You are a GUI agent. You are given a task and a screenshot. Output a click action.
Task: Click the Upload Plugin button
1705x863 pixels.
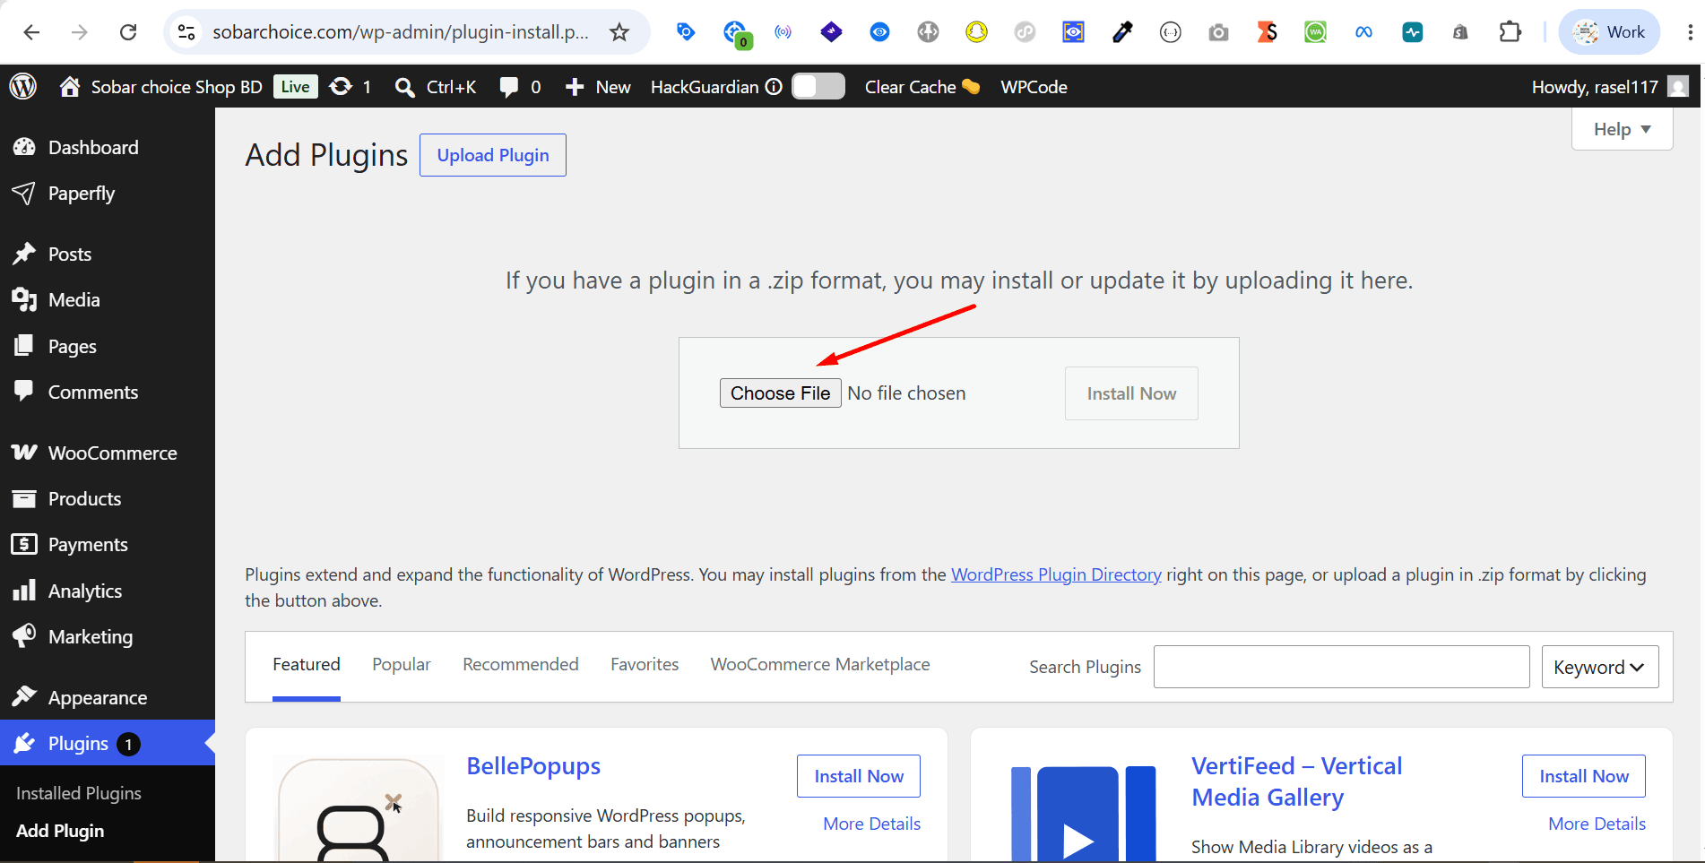point(493,155)
